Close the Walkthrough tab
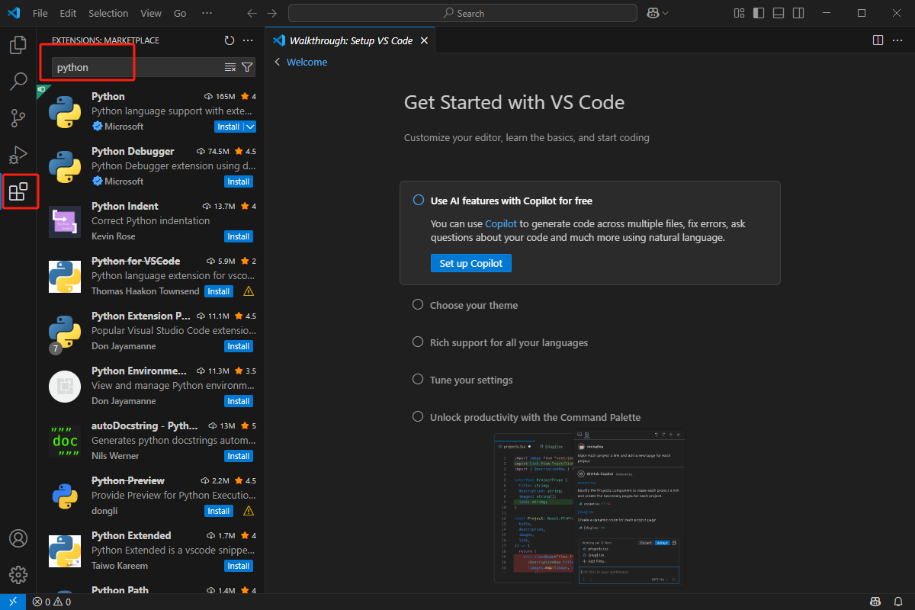 [425, 40]
